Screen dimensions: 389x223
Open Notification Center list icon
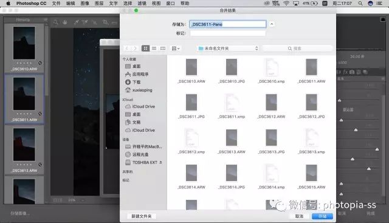(379, 3)
